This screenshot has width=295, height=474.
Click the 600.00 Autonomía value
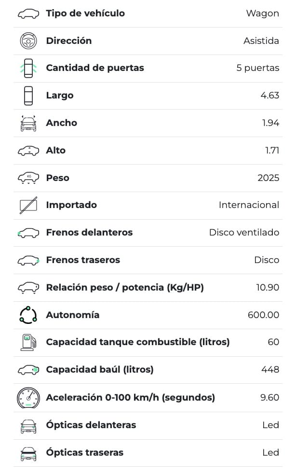263,315
